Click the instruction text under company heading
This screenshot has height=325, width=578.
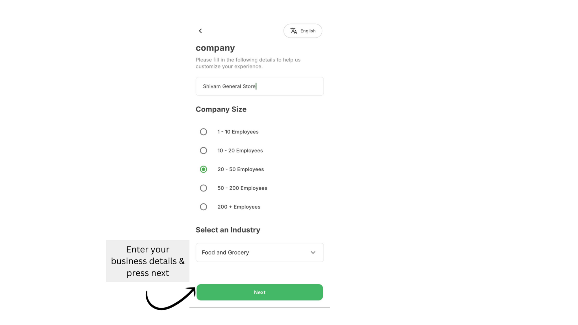coord(248,63)
